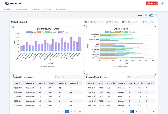Screen dimensions: 168x114
Task: Toggle Signups legend in funnel chart
Action: coord(31,32)
